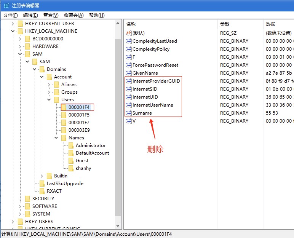
Task: Select the 000001F5 key in tree
Action: (x=79, y=115)
